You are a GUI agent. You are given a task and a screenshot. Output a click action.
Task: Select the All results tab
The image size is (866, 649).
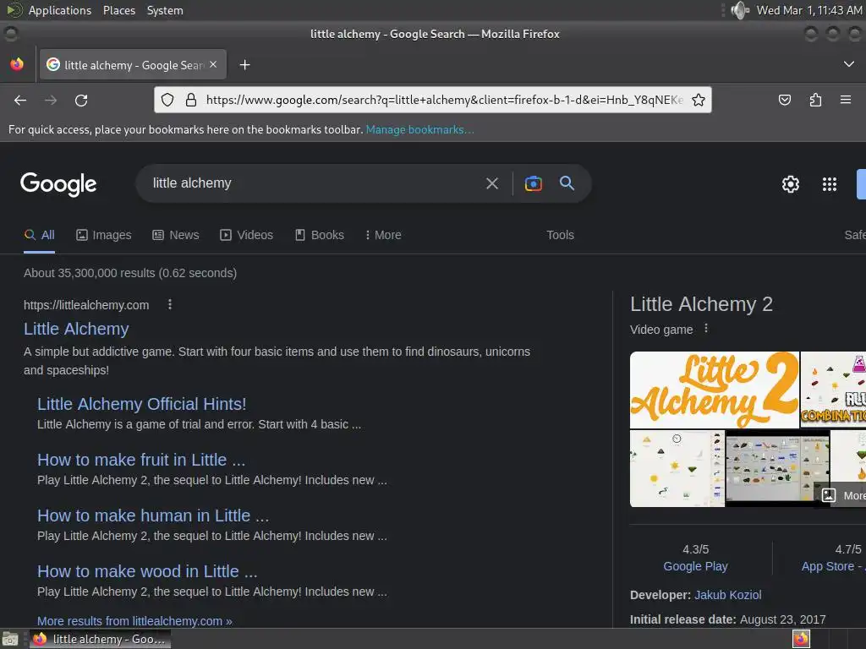[x=39, y=235]
